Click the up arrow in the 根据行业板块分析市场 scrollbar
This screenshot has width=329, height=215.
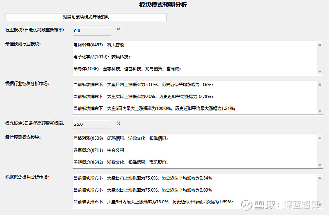tap(320, 84)
